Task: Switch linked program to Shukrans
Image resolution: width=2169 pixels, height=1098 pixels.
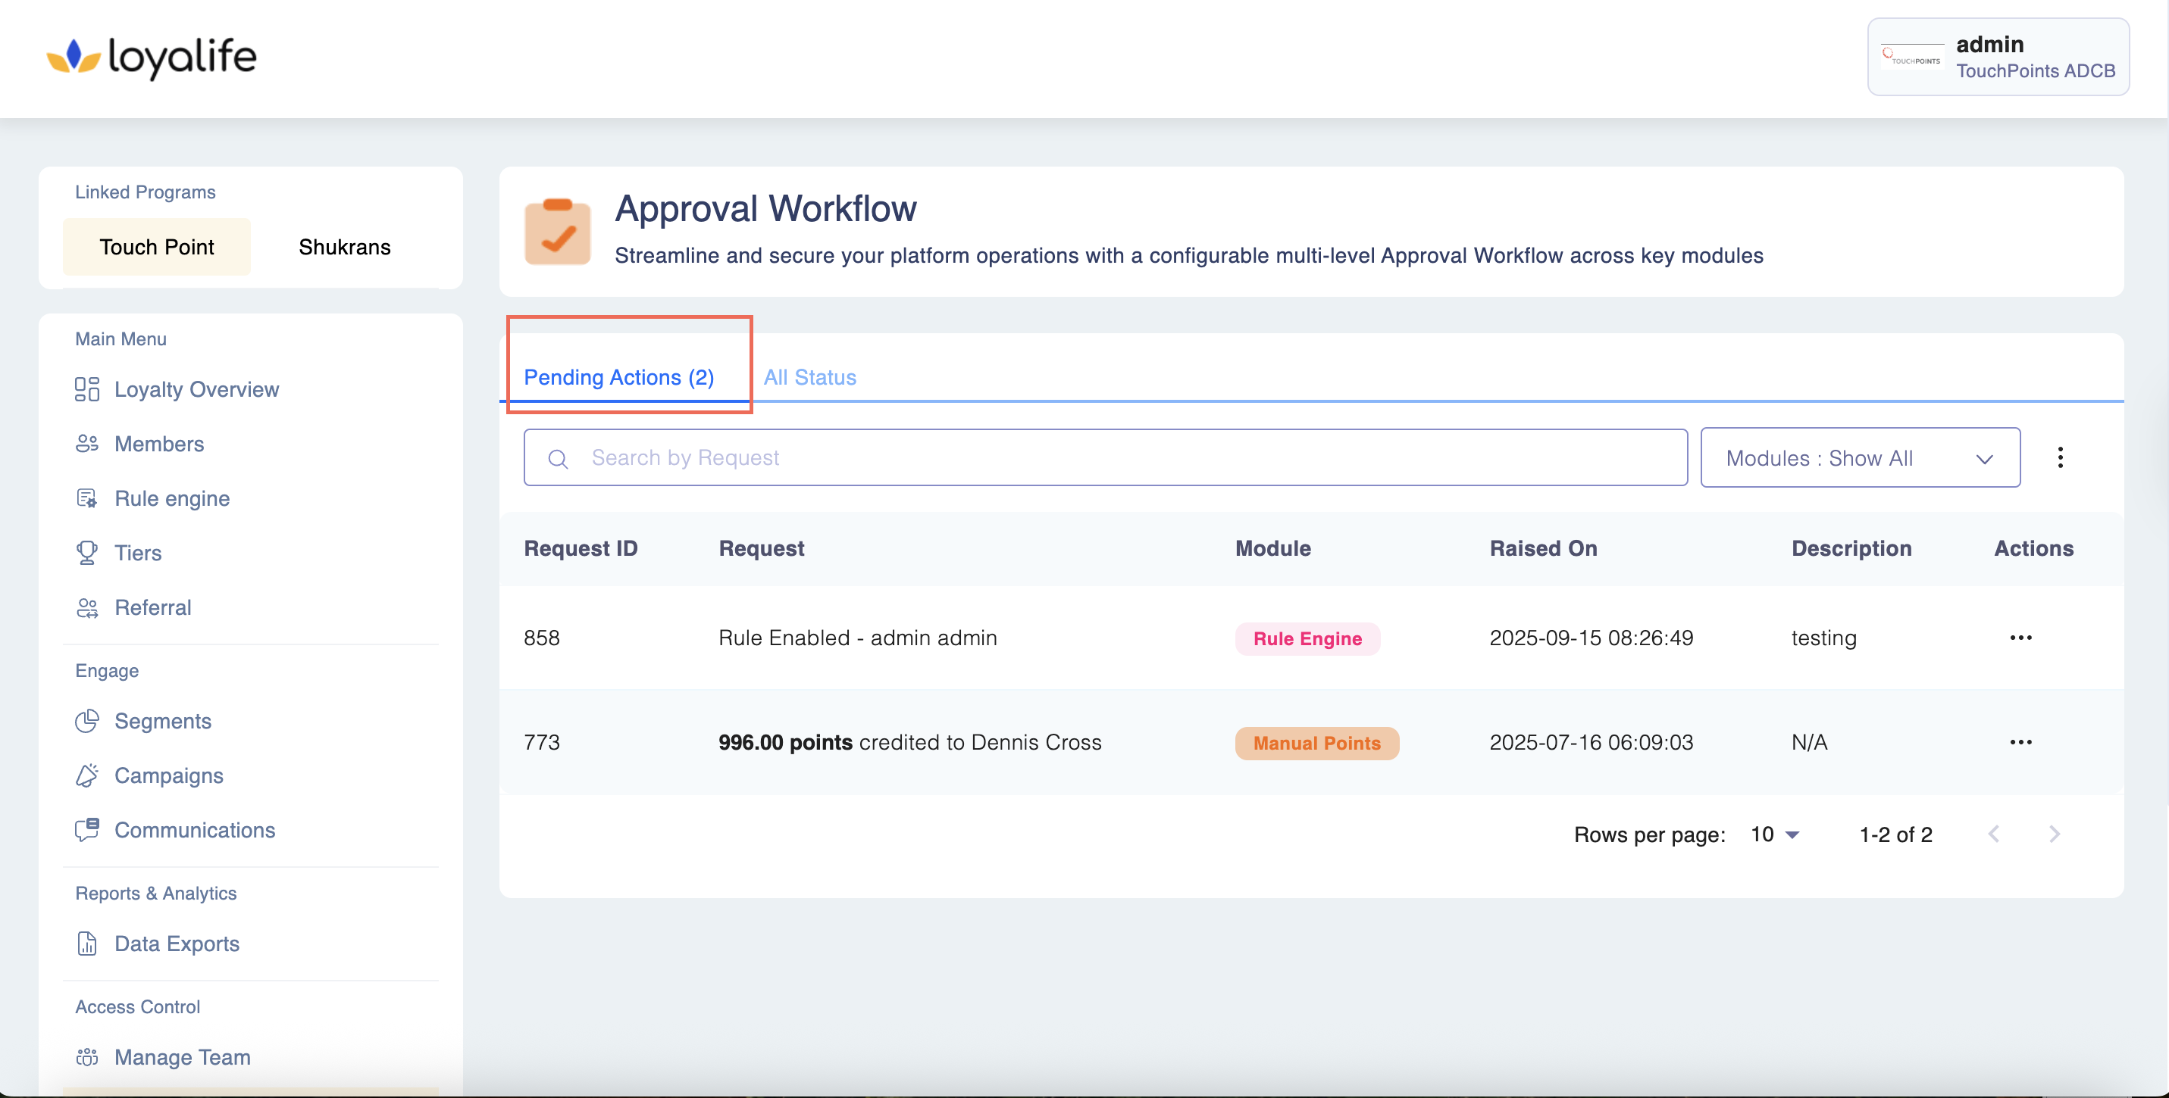Action: [x=344, y=248]
